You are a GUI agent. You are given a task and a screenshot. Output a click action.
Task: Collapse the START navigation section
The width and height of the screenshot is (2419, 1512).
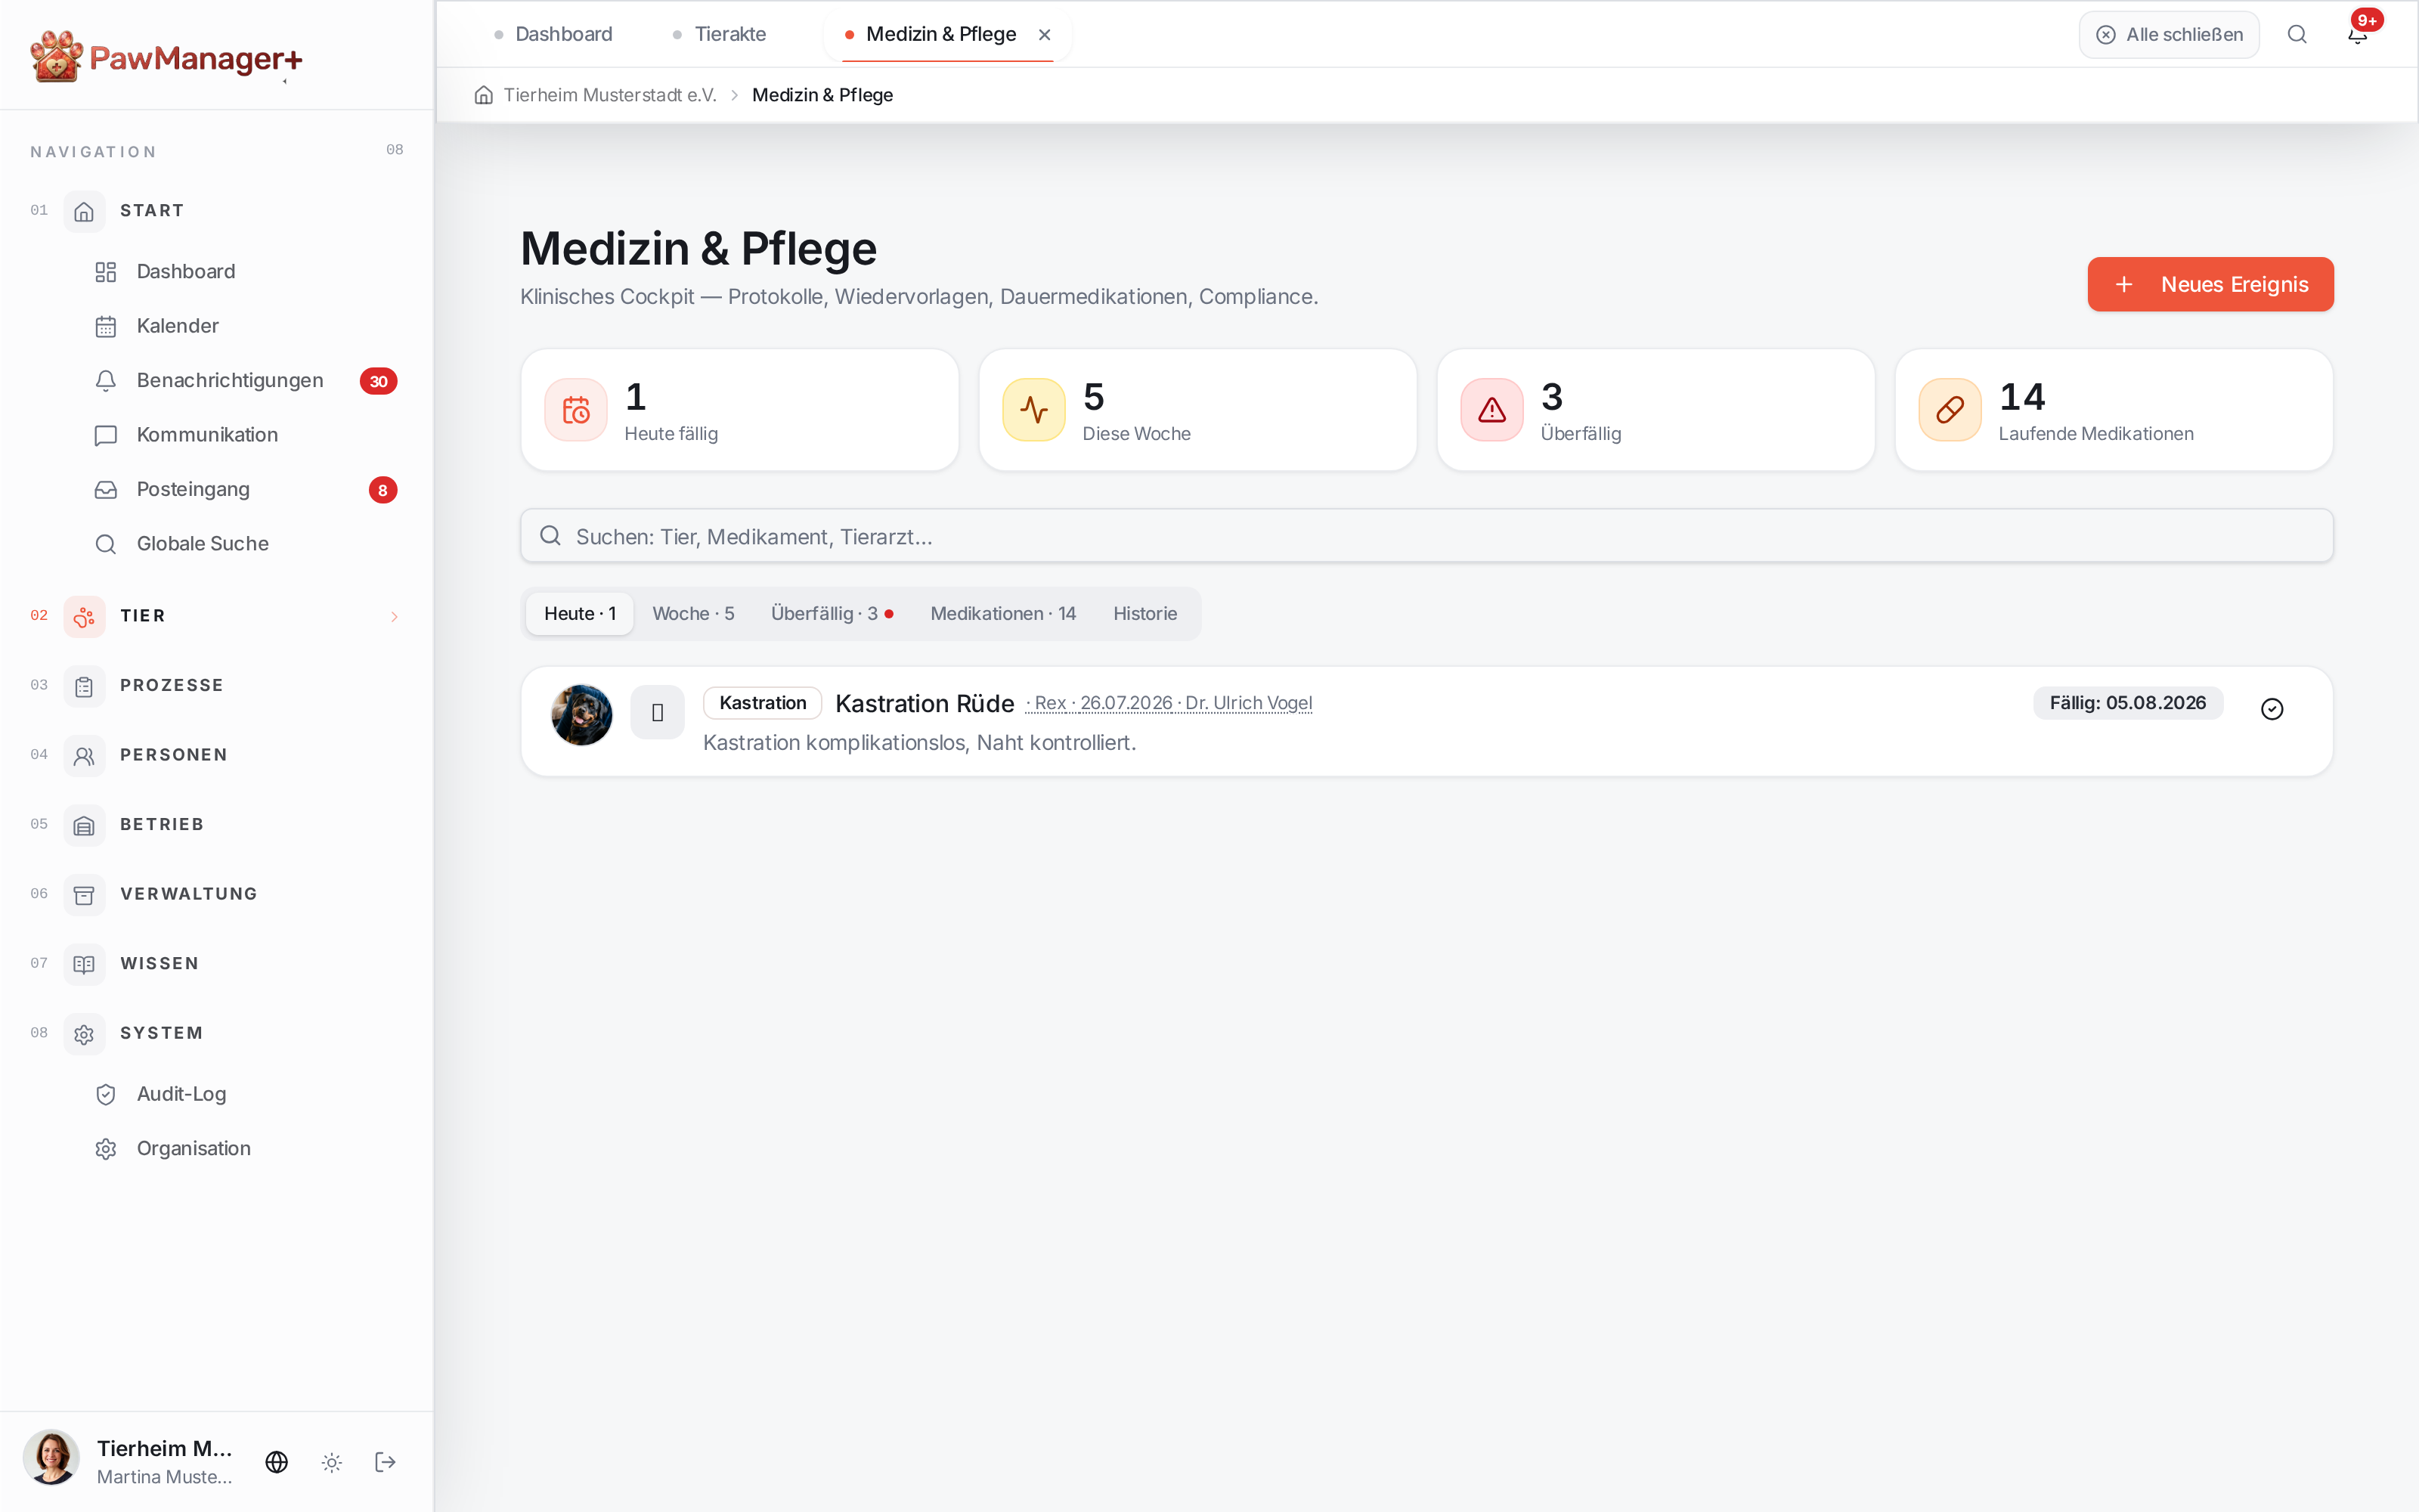216,211
